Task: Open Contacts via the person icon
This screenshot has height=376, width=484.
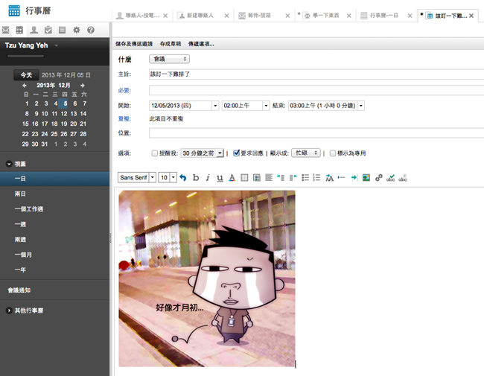Action: click(x=34, y=30)
